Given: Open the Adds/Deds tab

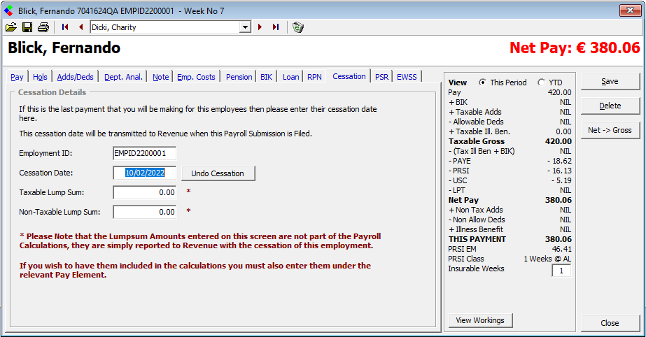Looking at the screenshot, I should pyautogui.click(x=75, y=77).
